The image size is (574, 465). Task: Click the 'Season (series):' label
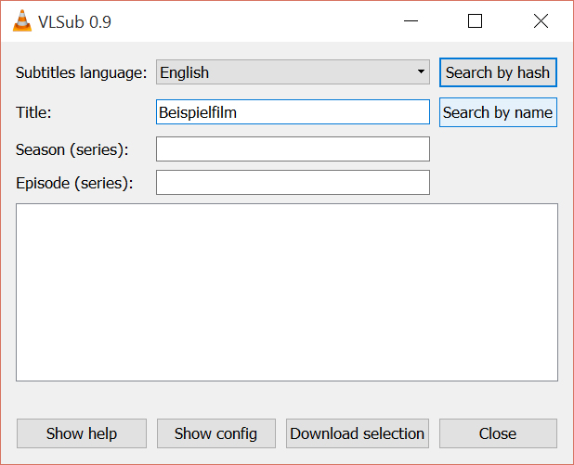(72, 149)
